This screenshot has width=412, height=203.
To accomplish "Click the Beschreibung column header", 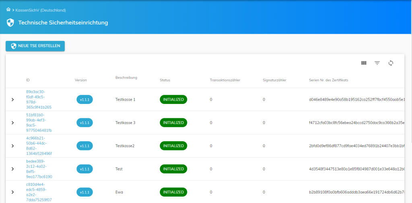I will (x=126, y=78).
